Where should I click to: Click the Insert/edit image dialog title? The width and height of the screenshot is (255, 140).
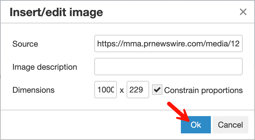click(x=56, y=12)
